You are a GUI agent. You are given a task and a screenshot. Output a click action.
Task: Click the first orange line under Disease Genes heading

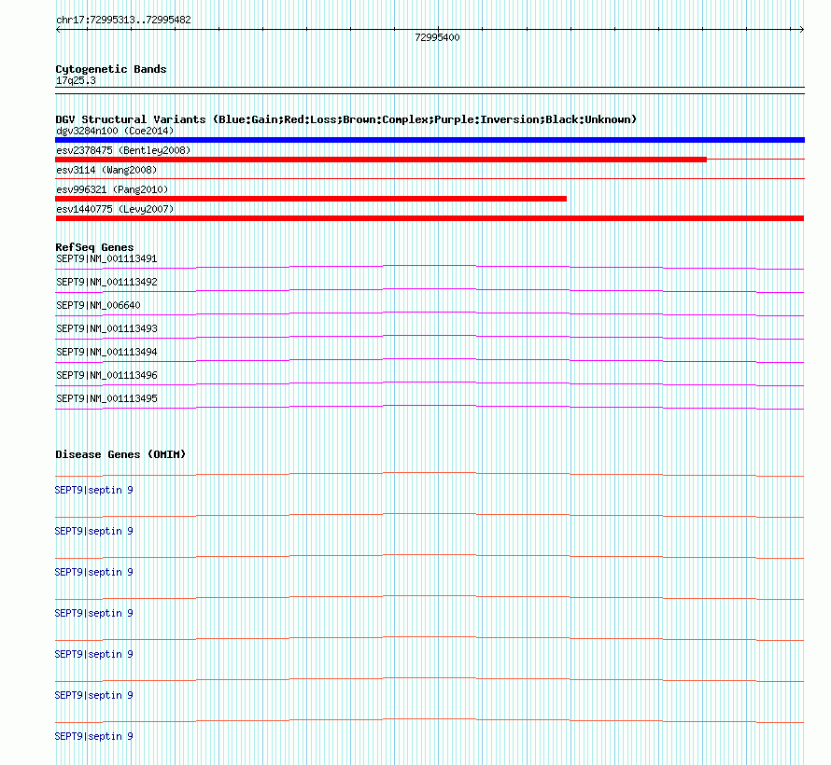430,473
